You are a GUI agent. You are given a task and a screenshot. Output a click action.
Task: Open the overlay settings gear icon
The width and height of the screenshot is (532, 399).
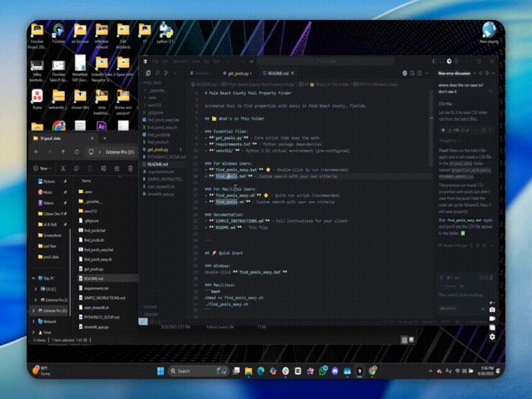(x=492, y=337)
